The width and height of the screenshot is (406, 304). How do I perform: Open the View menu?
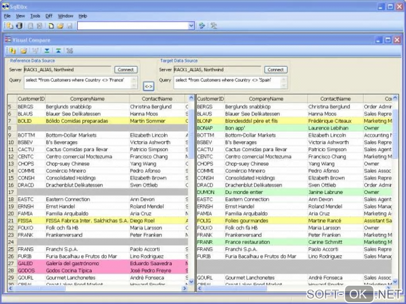point(20,16)
